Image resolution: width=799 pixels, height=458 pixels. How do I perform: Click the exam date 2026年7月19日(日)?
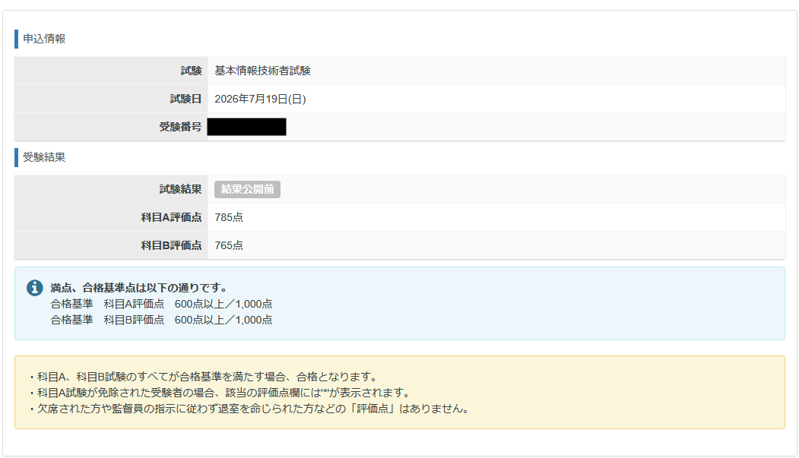260,99
